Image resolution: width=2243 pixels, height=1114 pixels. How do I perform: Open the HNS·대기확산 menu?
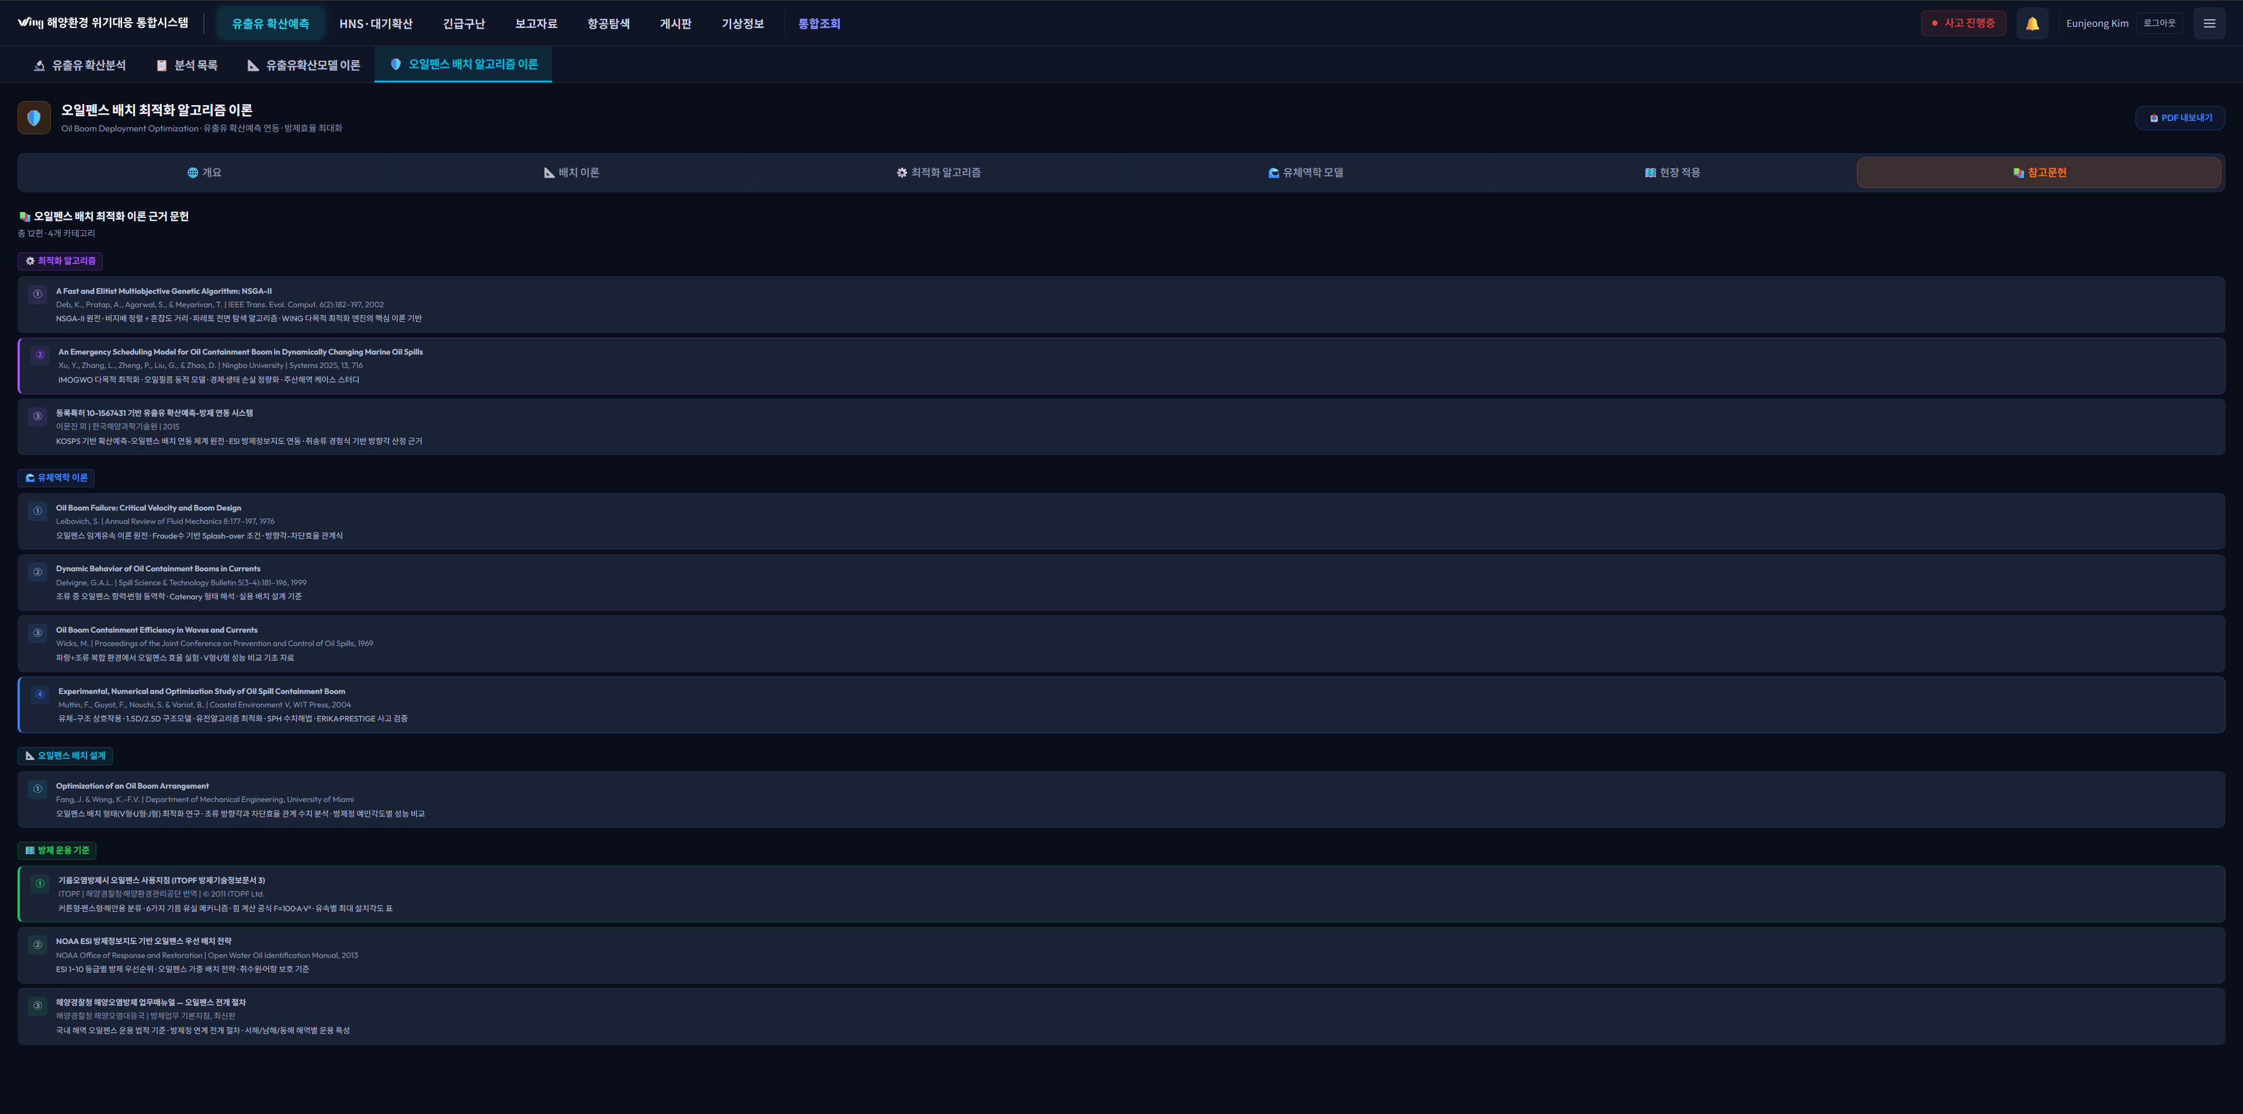coord(375,23)
